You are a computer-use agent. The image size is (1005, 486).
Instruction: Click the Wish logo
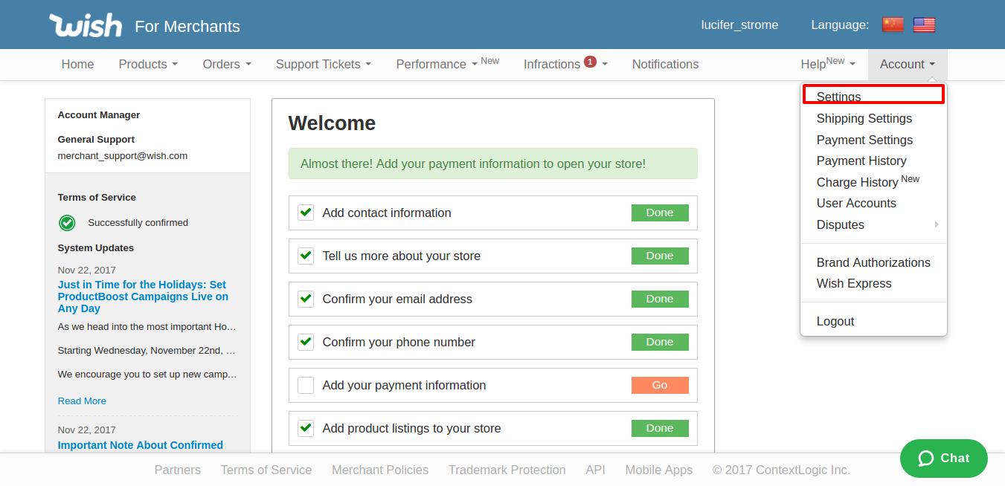coord(86,25)
